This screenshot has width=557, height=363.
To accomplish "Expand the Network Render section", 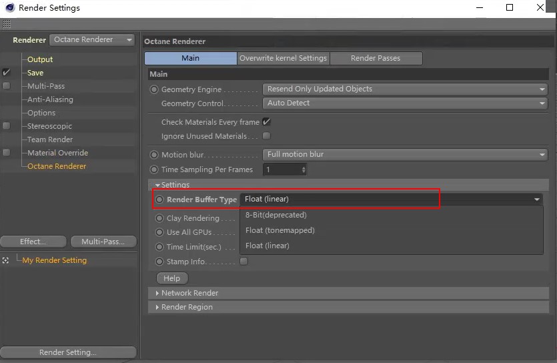I will pos(157,294).
